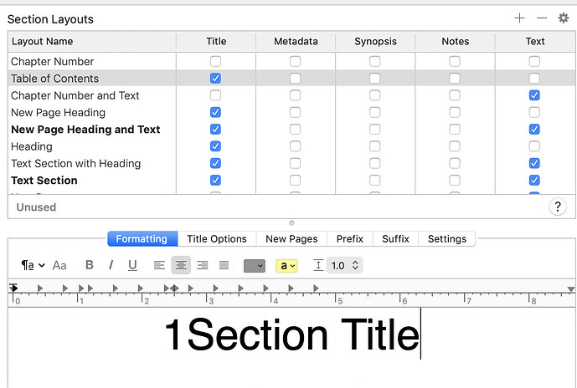
Task: Remove section layout with minus icon
Action: 542,18
